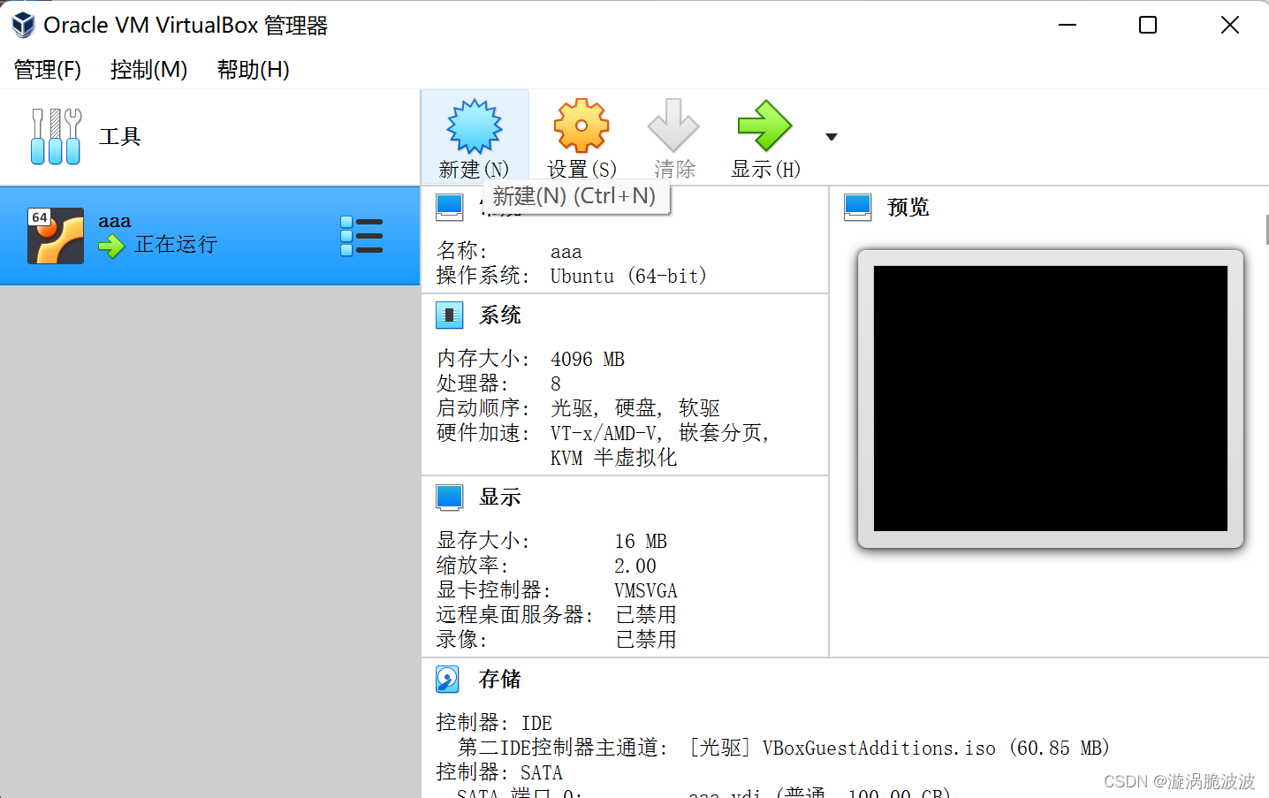Image resolution: width=1269 pixels, height=798 pixels.
Task: Open the 管理(F) menu
Action: click(x=48, y=70)
